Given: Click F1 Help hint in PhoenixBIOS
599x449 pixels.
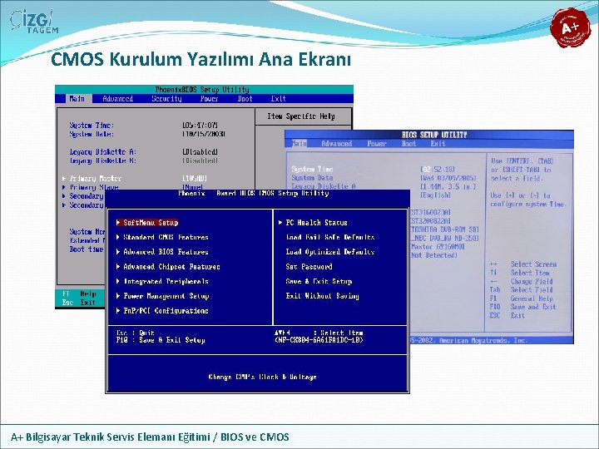Looking at the screenshot, I should (x=79, y=294).
